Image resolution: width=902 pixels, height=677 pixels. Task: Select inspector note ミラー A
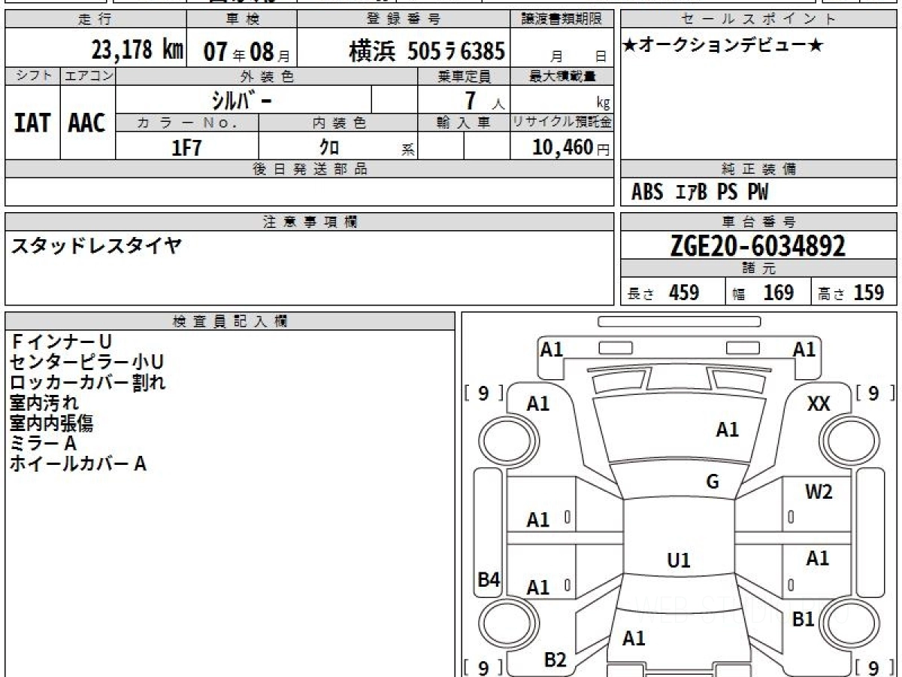coord(43,443)
